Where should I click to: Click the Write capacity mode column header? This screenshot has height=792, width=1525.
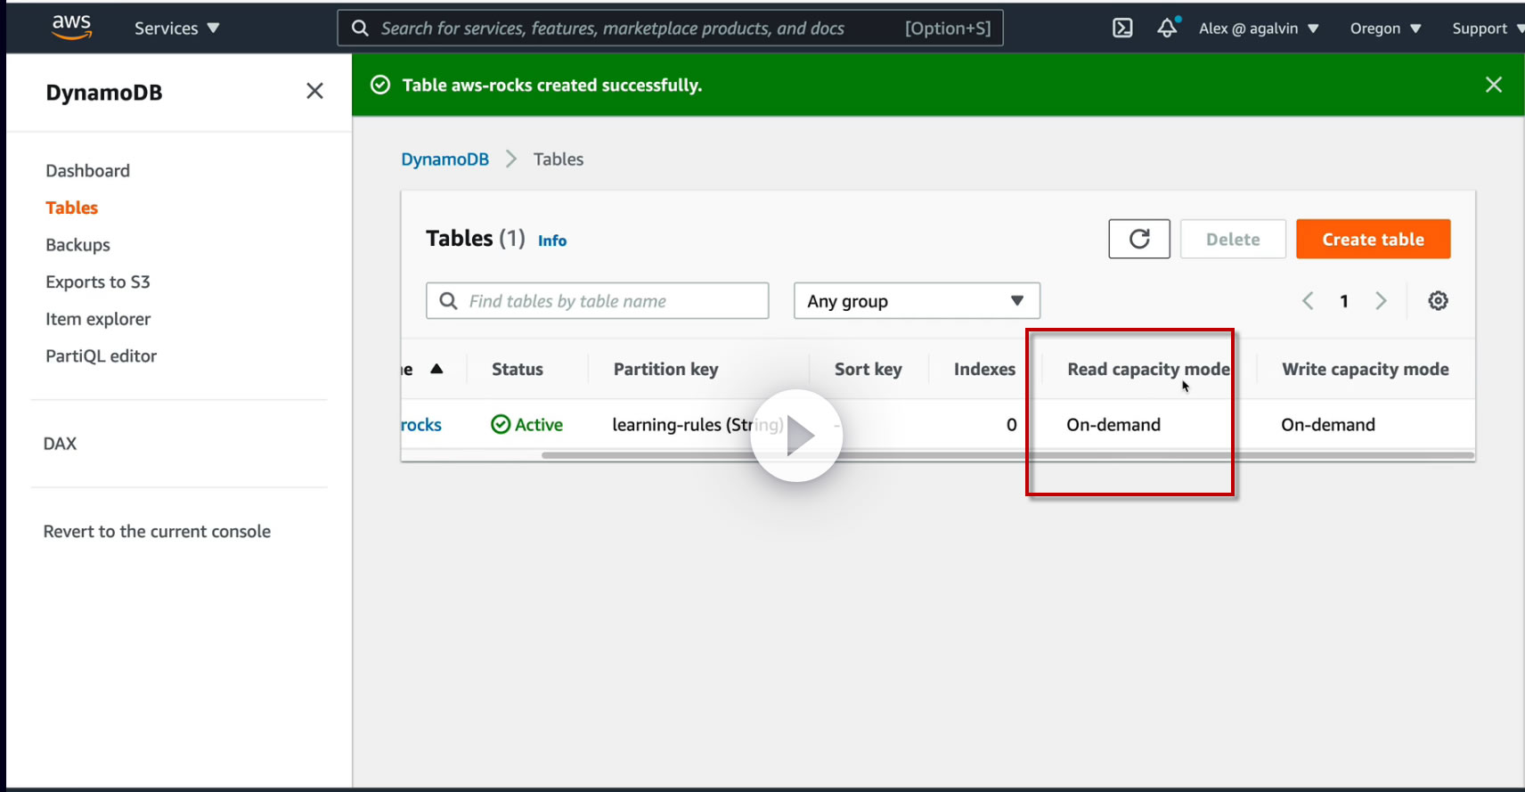coord(1366,369)
